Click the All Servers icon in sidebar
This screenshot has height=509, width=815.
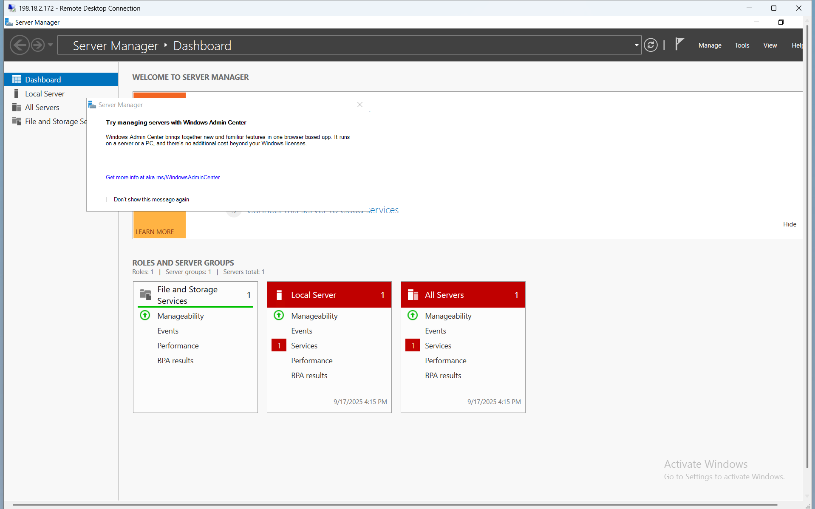click(x=17, y=107)
